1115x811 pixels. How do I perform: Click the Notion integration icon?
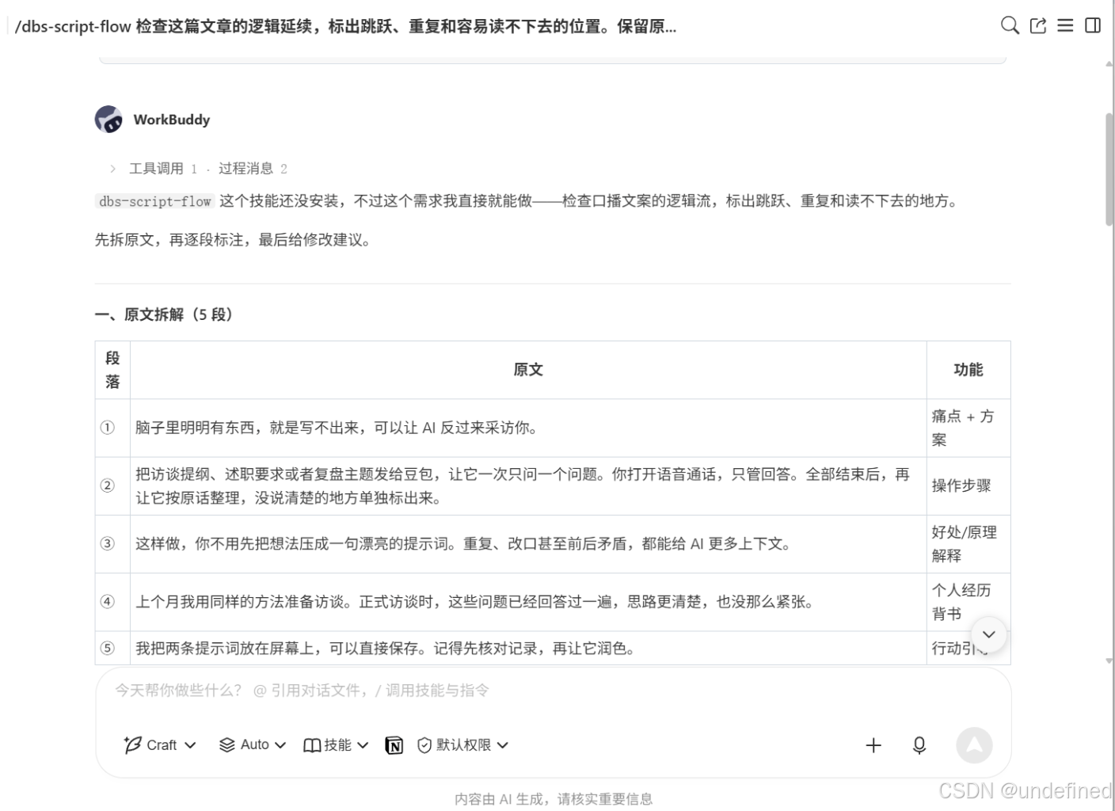(394, 745)
